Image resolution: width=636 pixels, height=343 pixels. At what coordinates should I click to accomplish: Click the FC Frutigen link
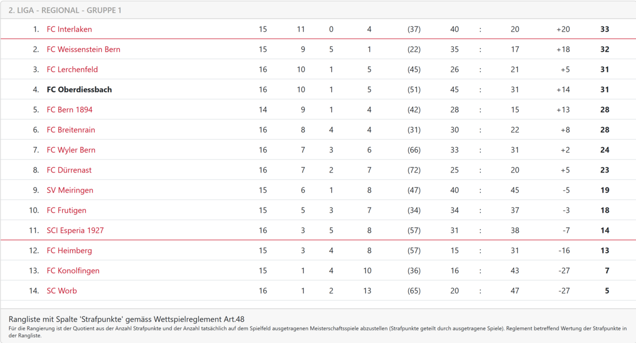click(66, 210)
